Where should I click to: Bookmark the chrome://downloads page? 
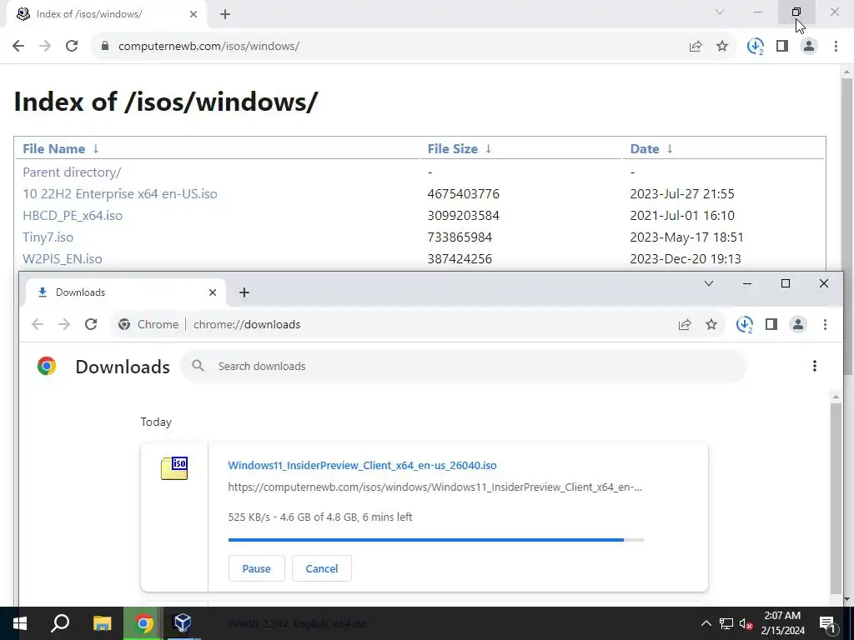click(x=711, y=325)
